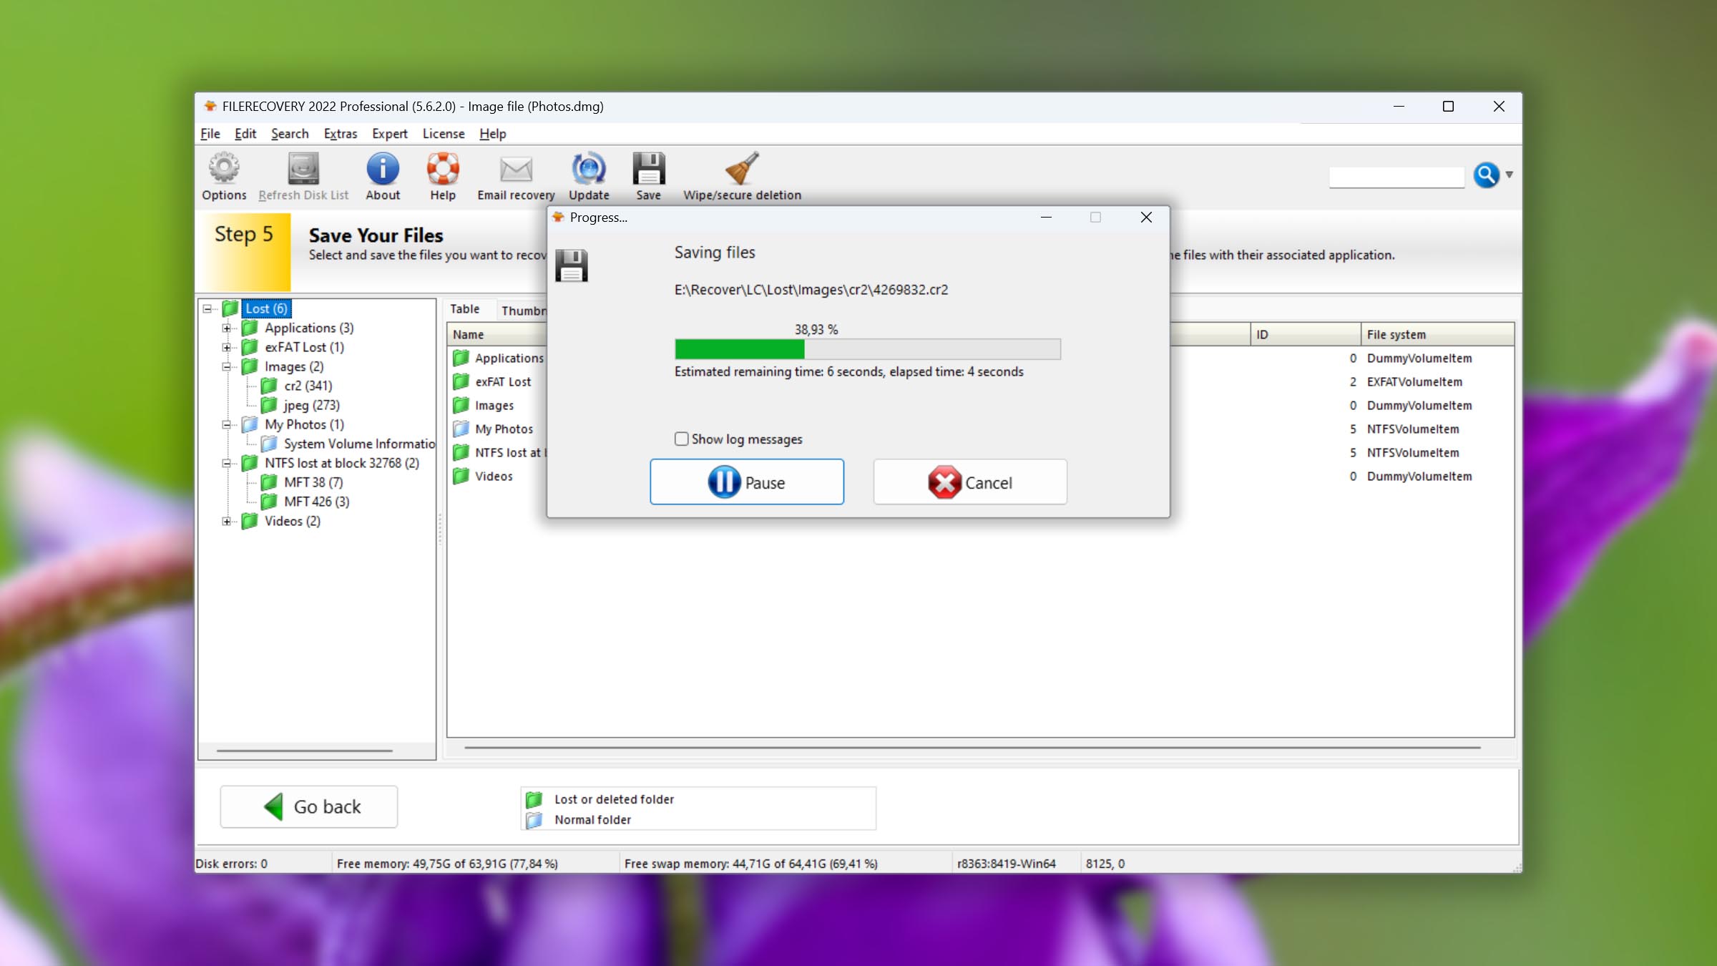Click the Pause icon in progress dialog
The image size is (1717, 966).
tap(724, 482)
